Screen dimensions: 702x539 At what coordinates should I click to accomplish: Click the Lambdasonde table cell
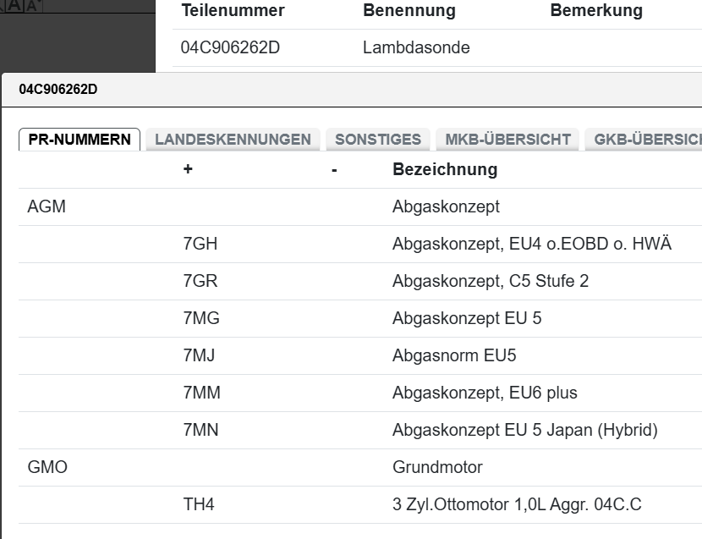(x=416, y=48)
